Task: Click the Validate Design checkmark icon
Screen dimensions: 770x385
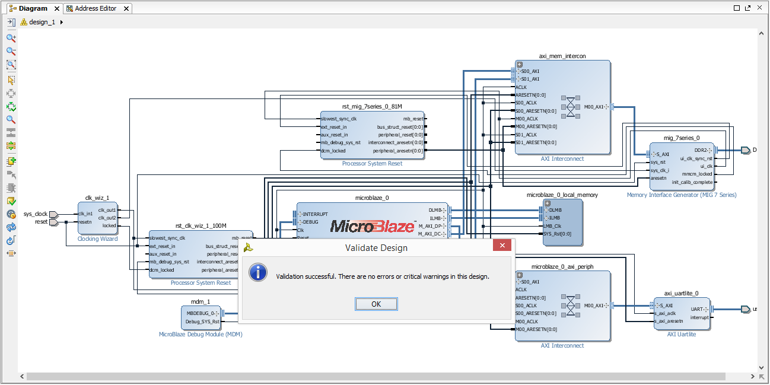Action: 11,202
